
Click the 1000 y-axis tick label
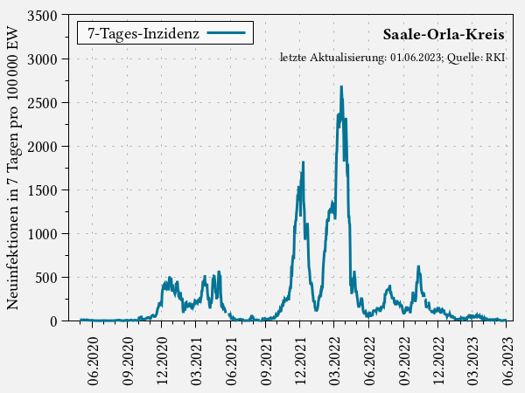42,234
